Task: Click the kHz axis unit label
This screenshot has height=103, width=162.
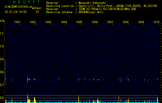Action: point(2,21)
